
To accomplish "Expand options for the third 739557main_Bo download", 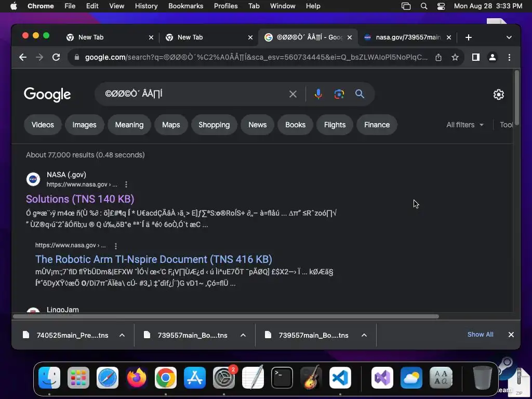I will 364,335.
